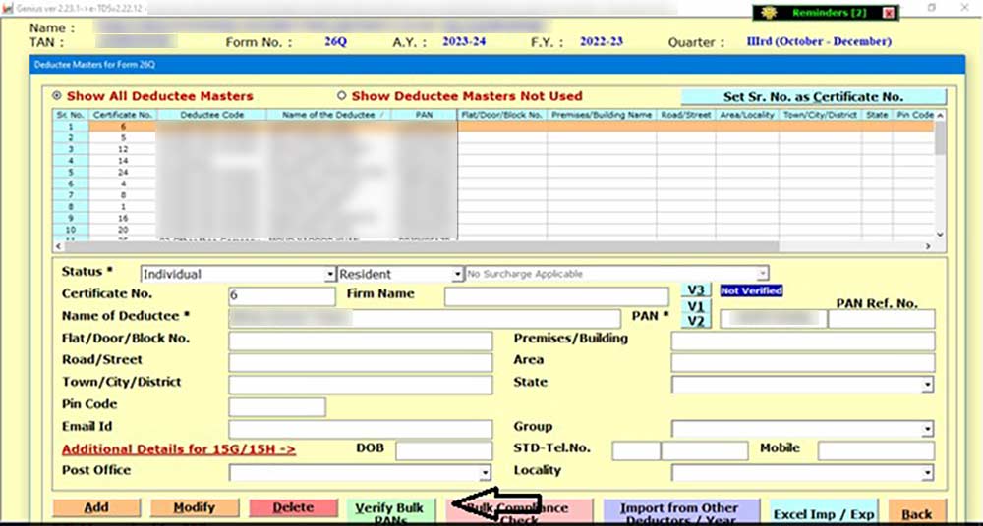Image resolution: width=983 pixels, height=526 pixels.
Task: Click the Road/Street input field
Action: (361, 362)
